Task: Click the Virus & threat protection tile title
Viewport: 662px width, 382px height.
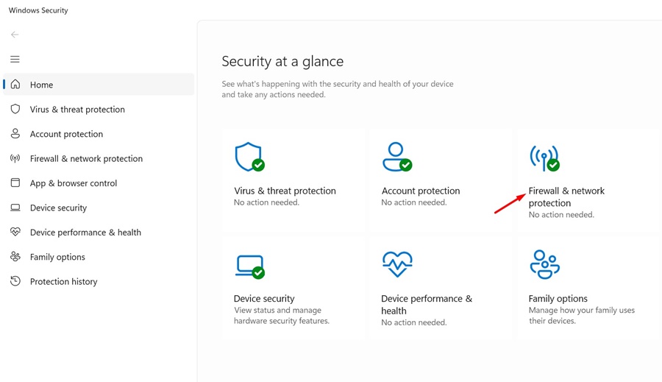Action: (x=285, y=191)
